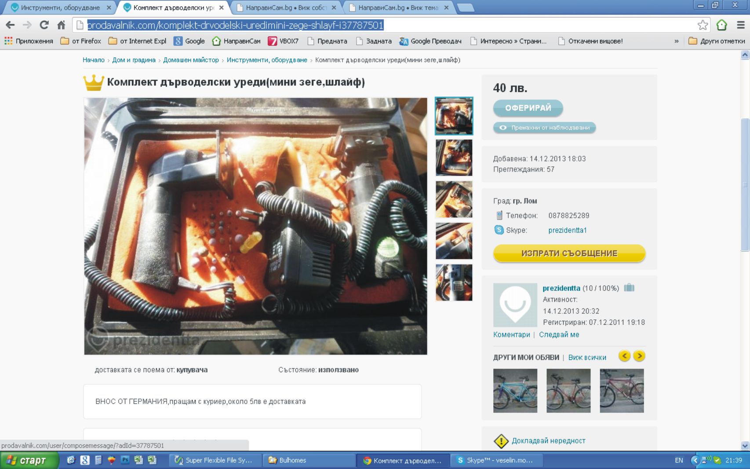Screen dimensions: 750x469
Task: Click the Skype contact icon
Action: click(499, 230)
